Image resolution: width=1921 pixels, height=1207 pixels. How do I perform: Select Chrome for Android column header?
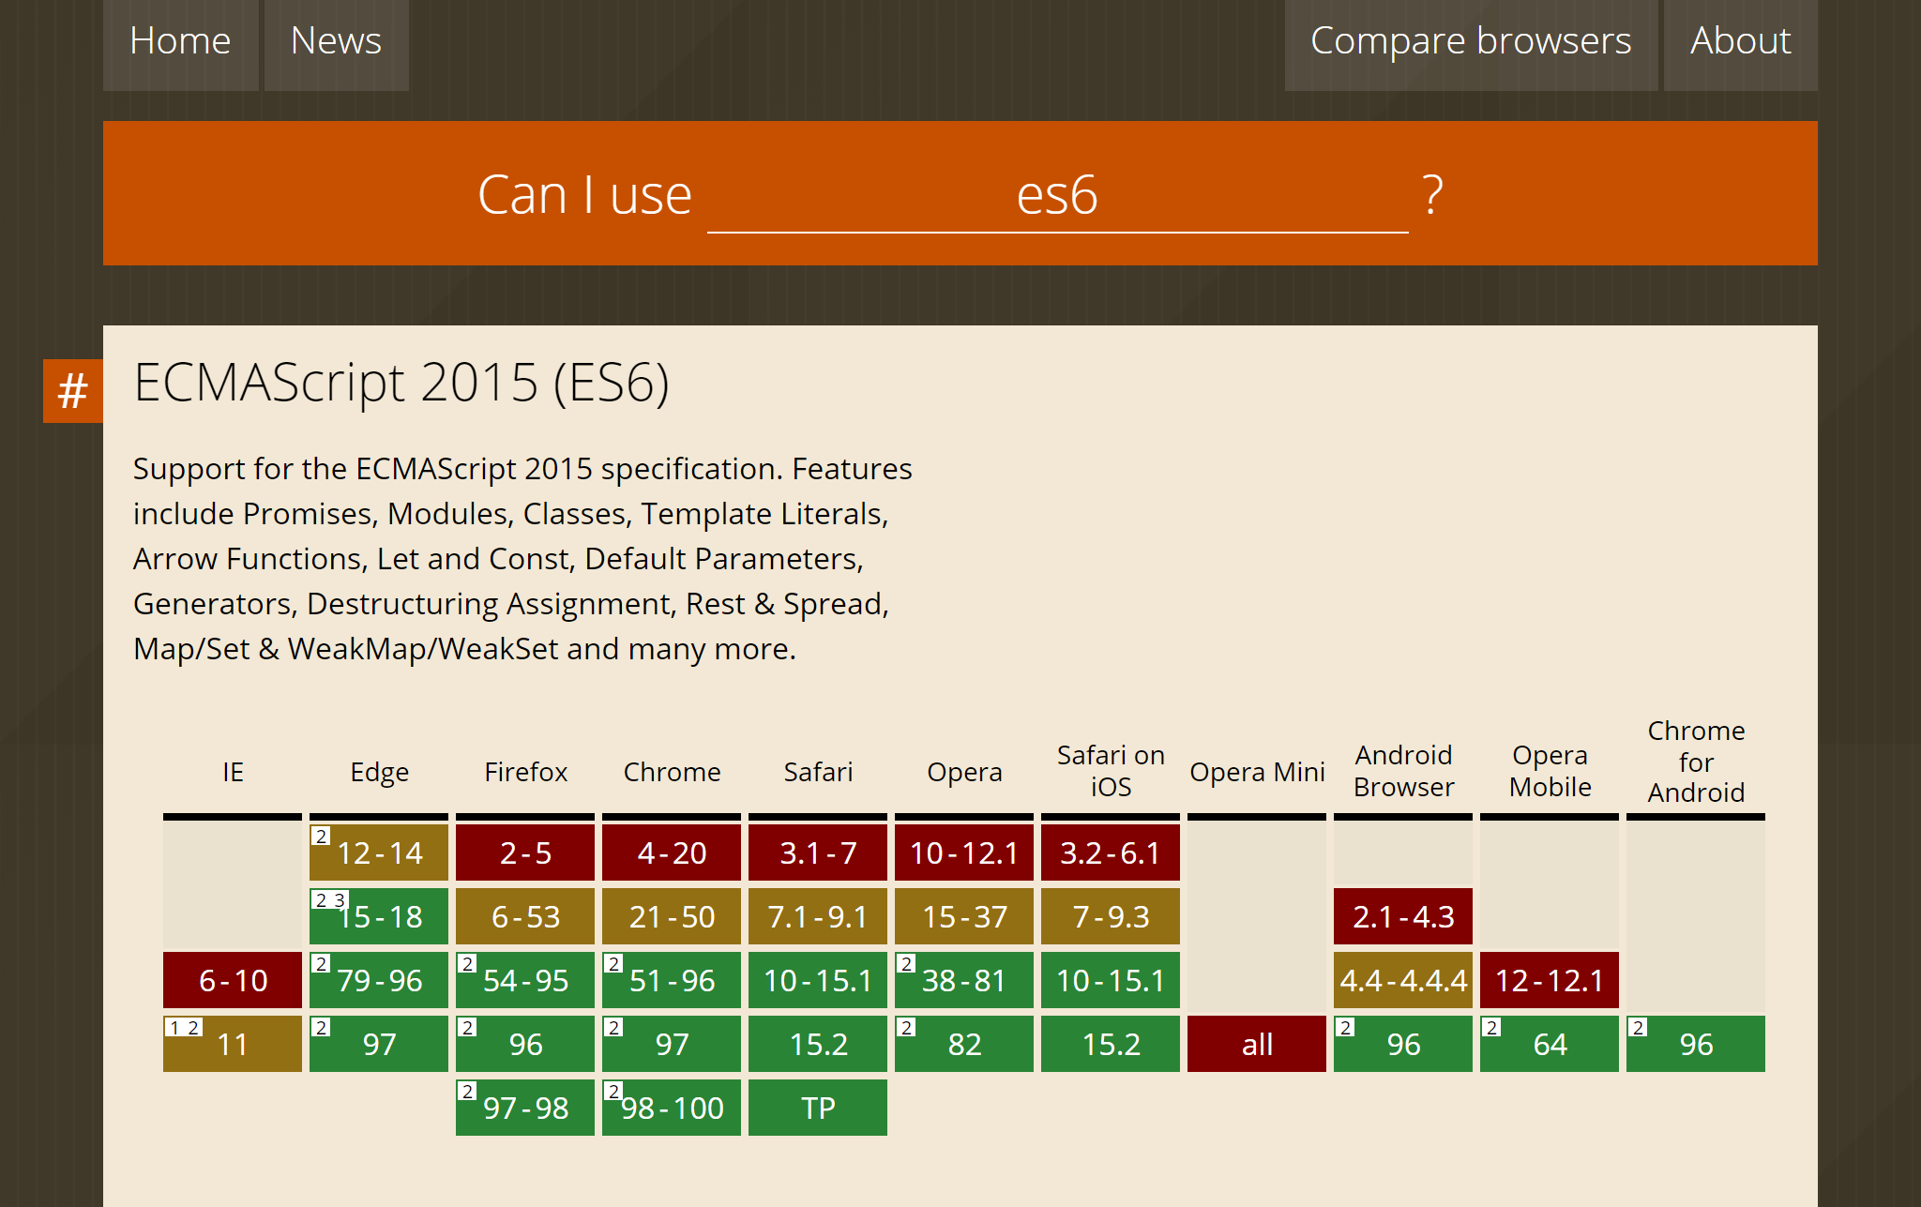(x=1696, y=762)
